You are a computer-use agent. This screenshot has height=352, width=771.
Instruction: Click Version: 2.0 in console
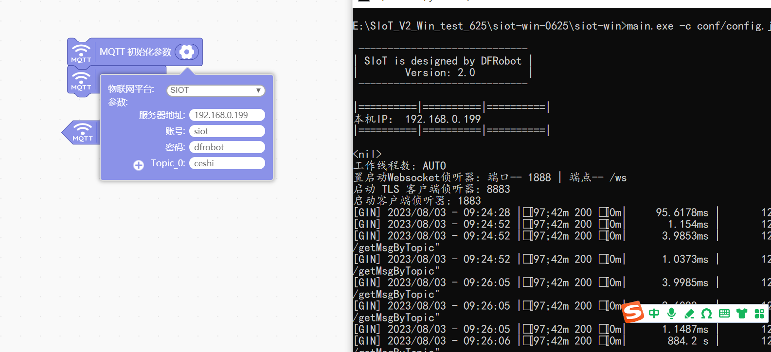pos(440,72)
